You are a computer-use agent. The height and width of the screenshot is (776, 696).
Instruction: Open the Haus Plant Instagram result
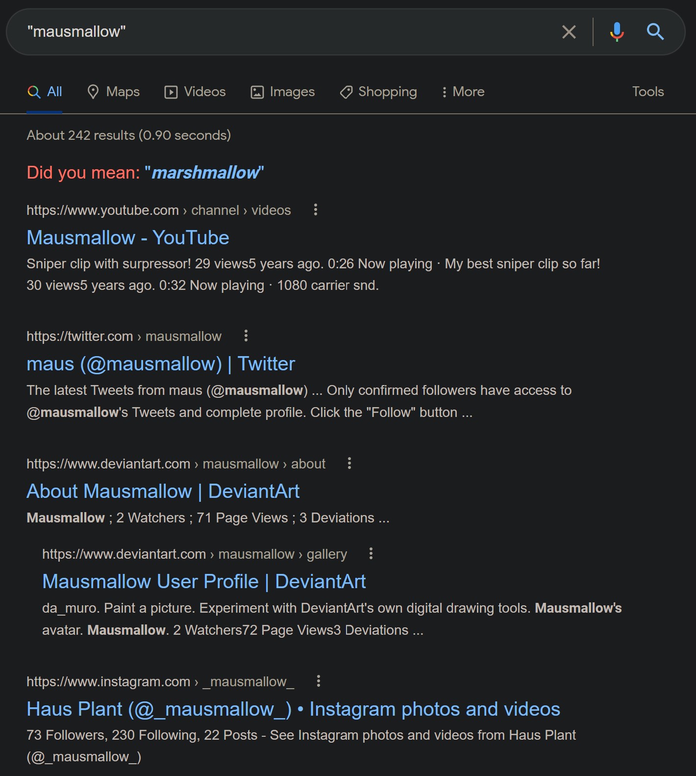[293, 709]
